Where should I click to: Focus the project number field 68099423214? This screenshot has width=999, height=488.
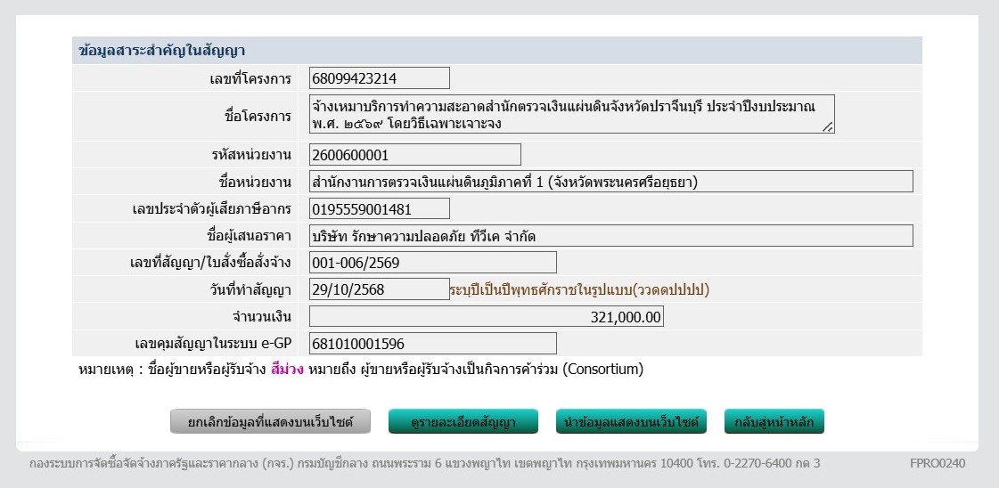[x=380, y=78]
